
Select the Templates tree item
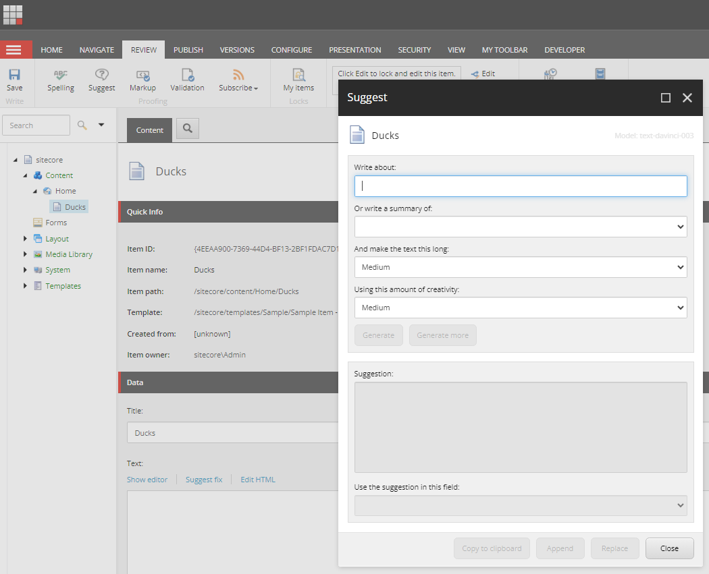63,286
